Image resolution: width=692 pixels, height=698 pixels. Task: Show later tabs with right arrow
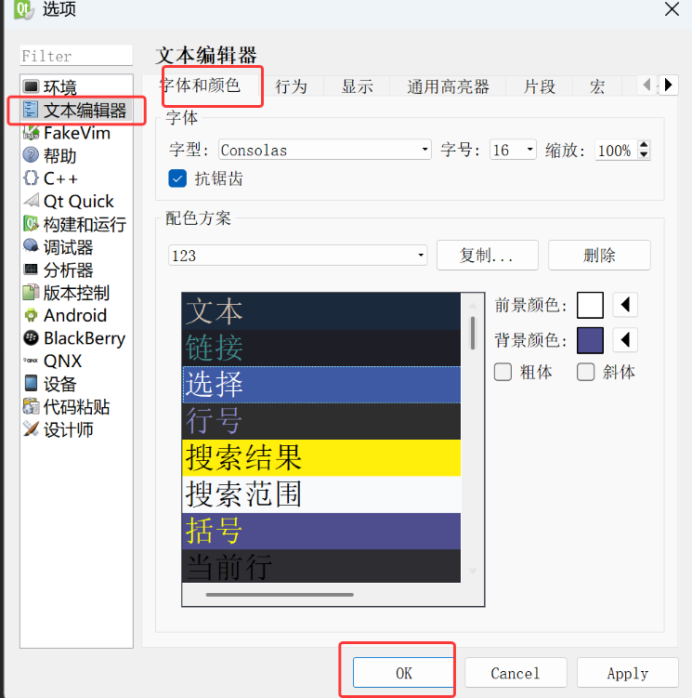tap(668, 85)
